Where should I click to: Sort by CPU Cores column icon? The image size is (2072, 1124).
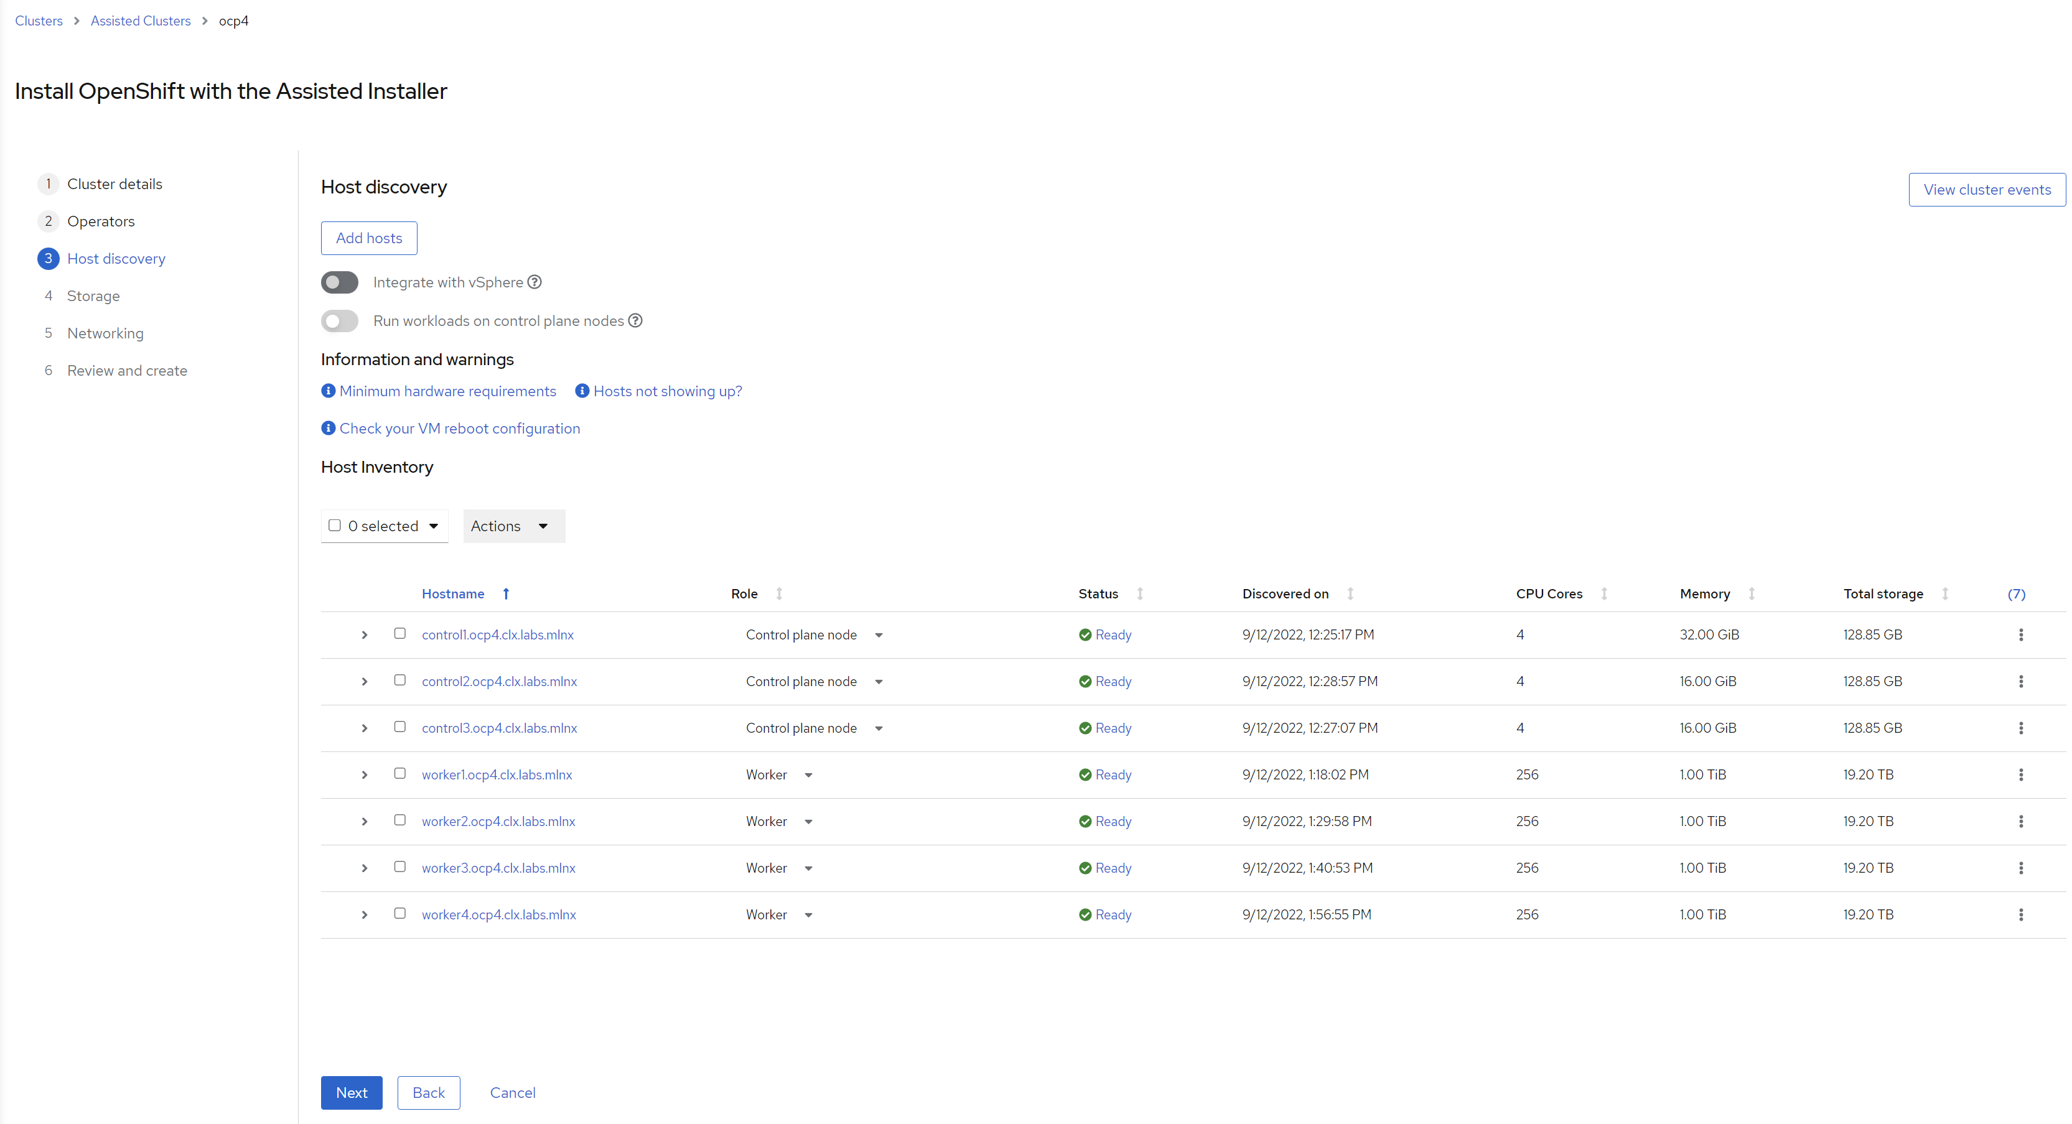click(1604, 594)
